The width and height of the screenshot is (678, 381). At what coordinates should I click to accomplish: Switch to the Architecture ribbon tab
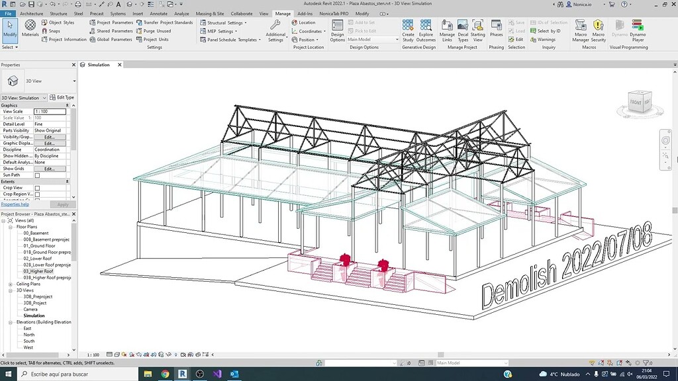click(x=31, y=13)
